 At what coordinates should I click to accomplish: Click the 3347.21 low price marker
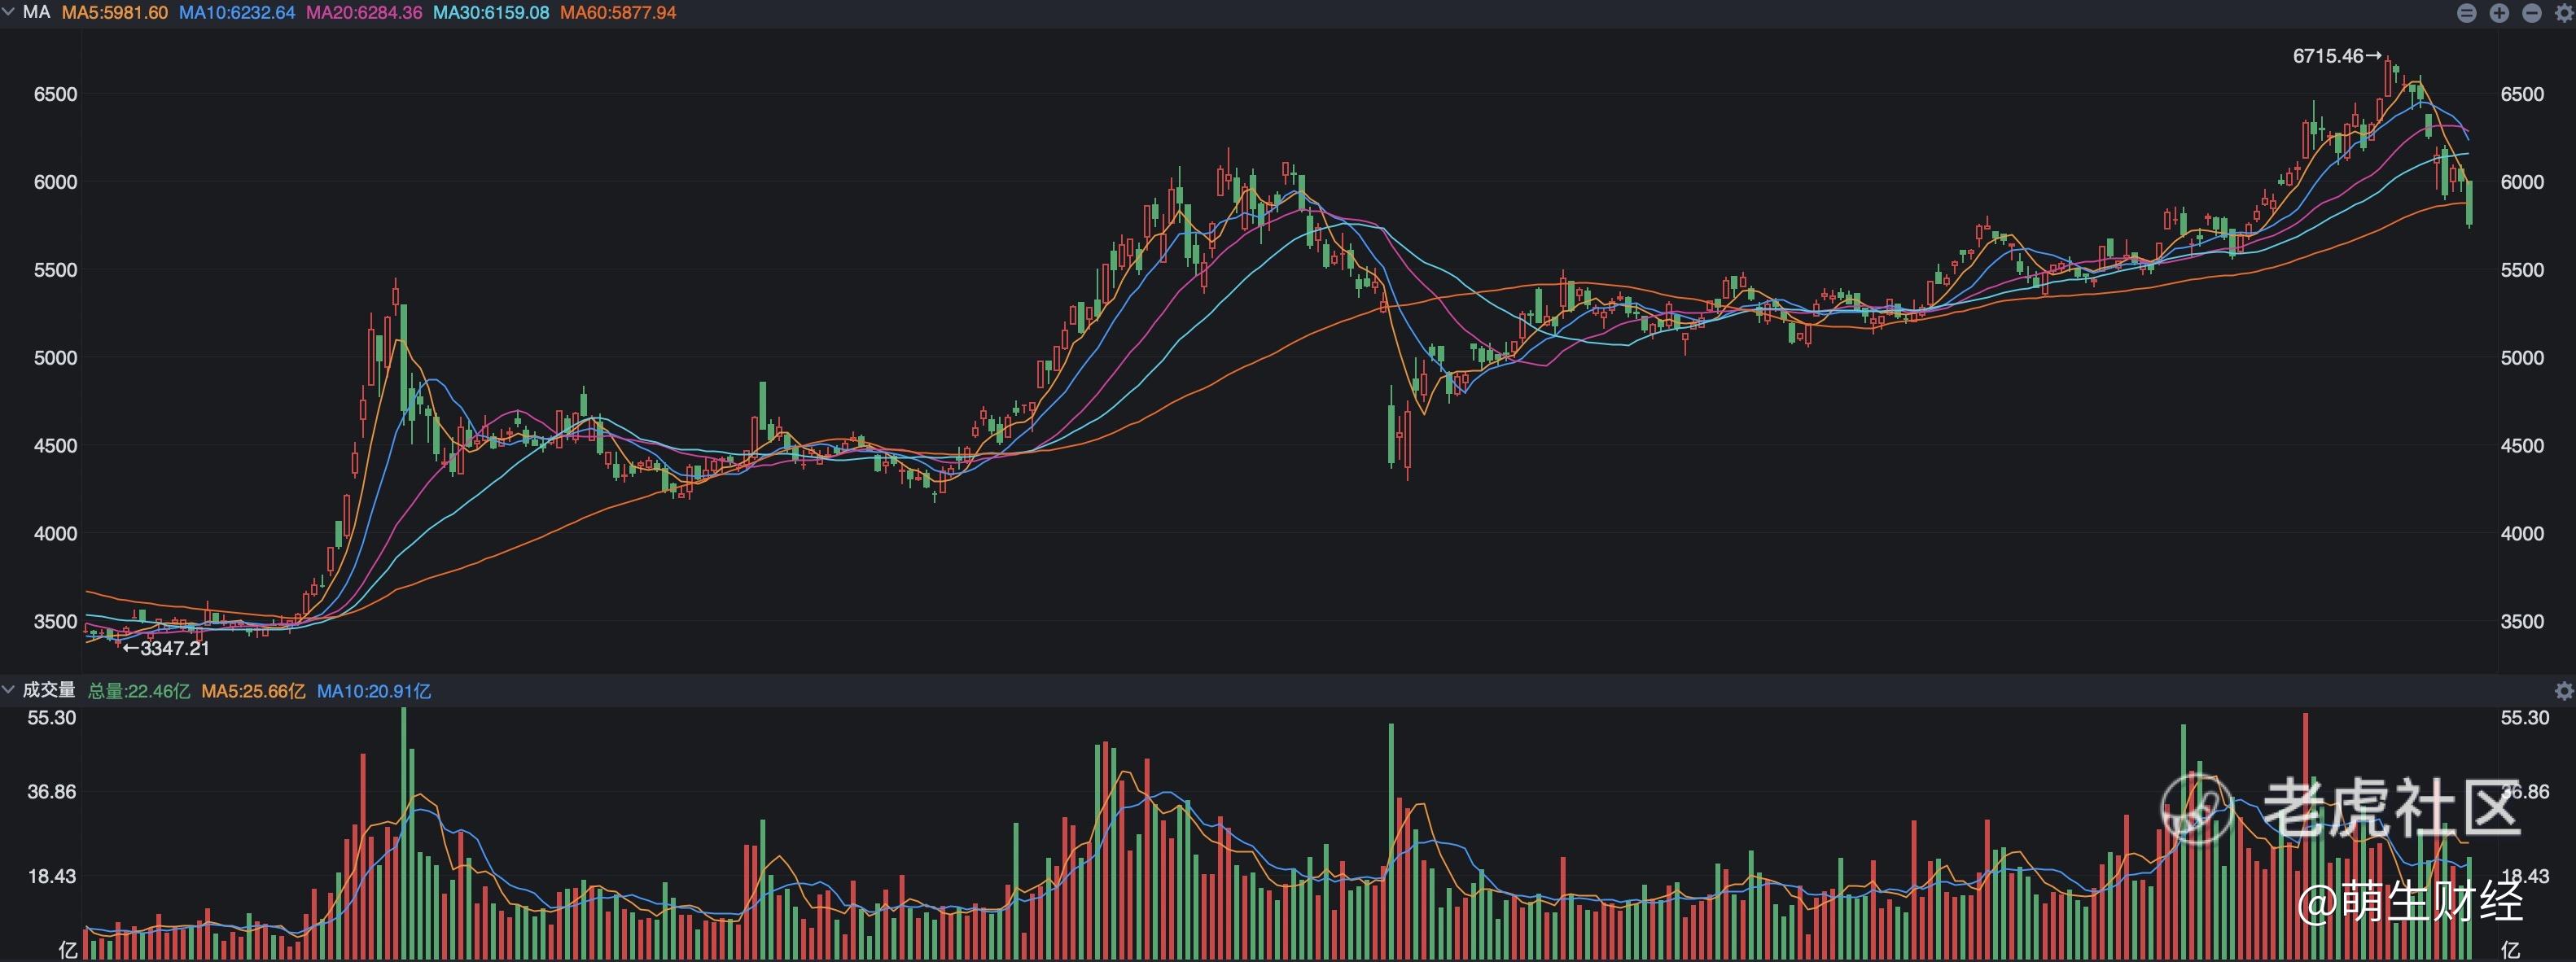click(x=166, y=648)
